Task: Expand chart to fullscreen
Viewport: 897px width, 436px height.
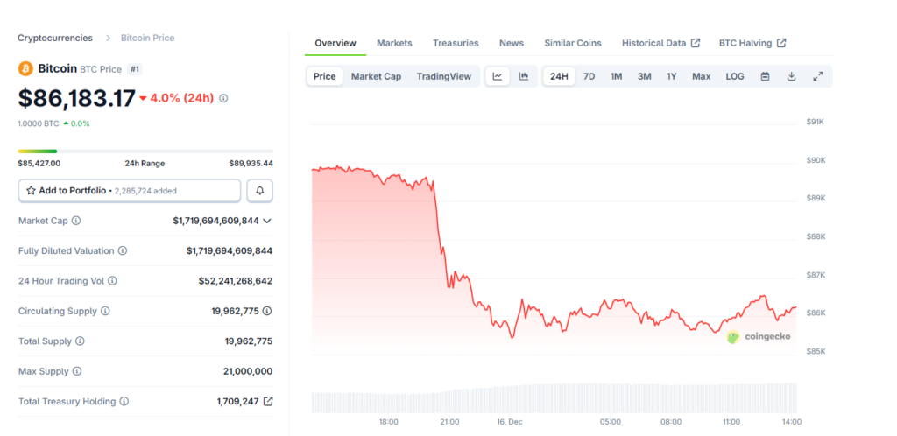Action: coord(817,76)
